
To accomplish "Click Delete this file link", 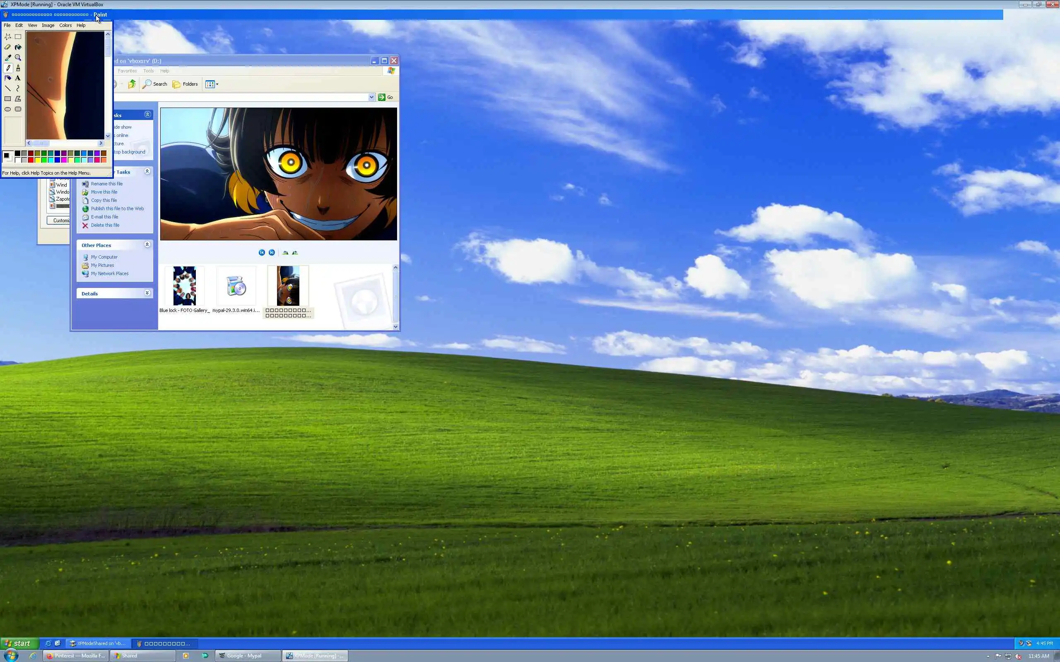I will click(105, 225).
